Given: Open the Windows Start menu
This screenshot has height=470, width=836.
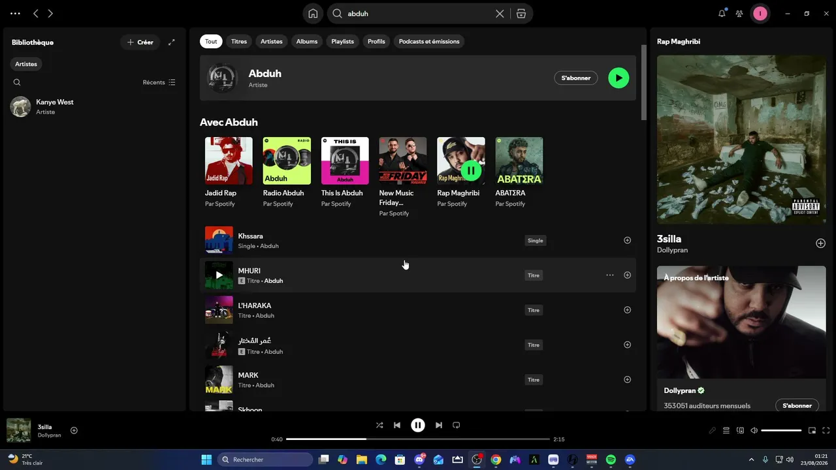Looking at the screenshot, I should tap(206, 460).
